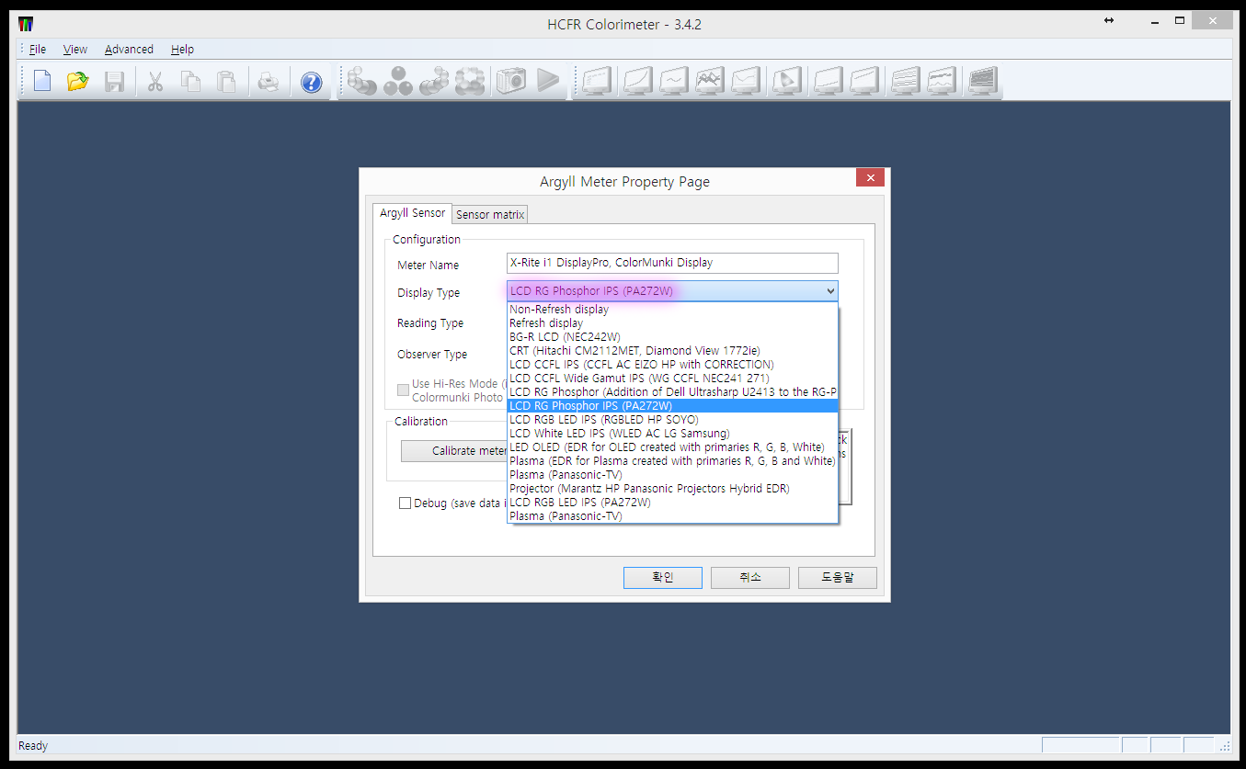Select BG-R LCD (NEC242W) option
The width and height of the screenshot is (1246, 769).
[672, 337]
